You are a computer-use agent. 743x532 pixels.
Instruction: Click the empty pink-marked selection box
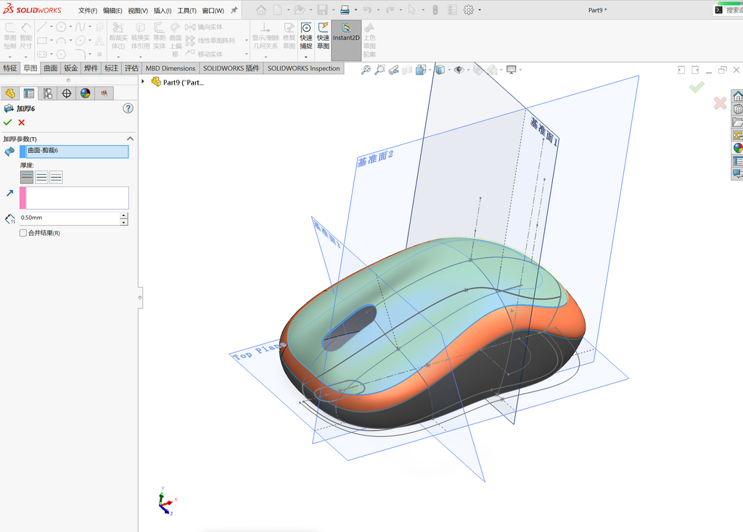point(74,198)
